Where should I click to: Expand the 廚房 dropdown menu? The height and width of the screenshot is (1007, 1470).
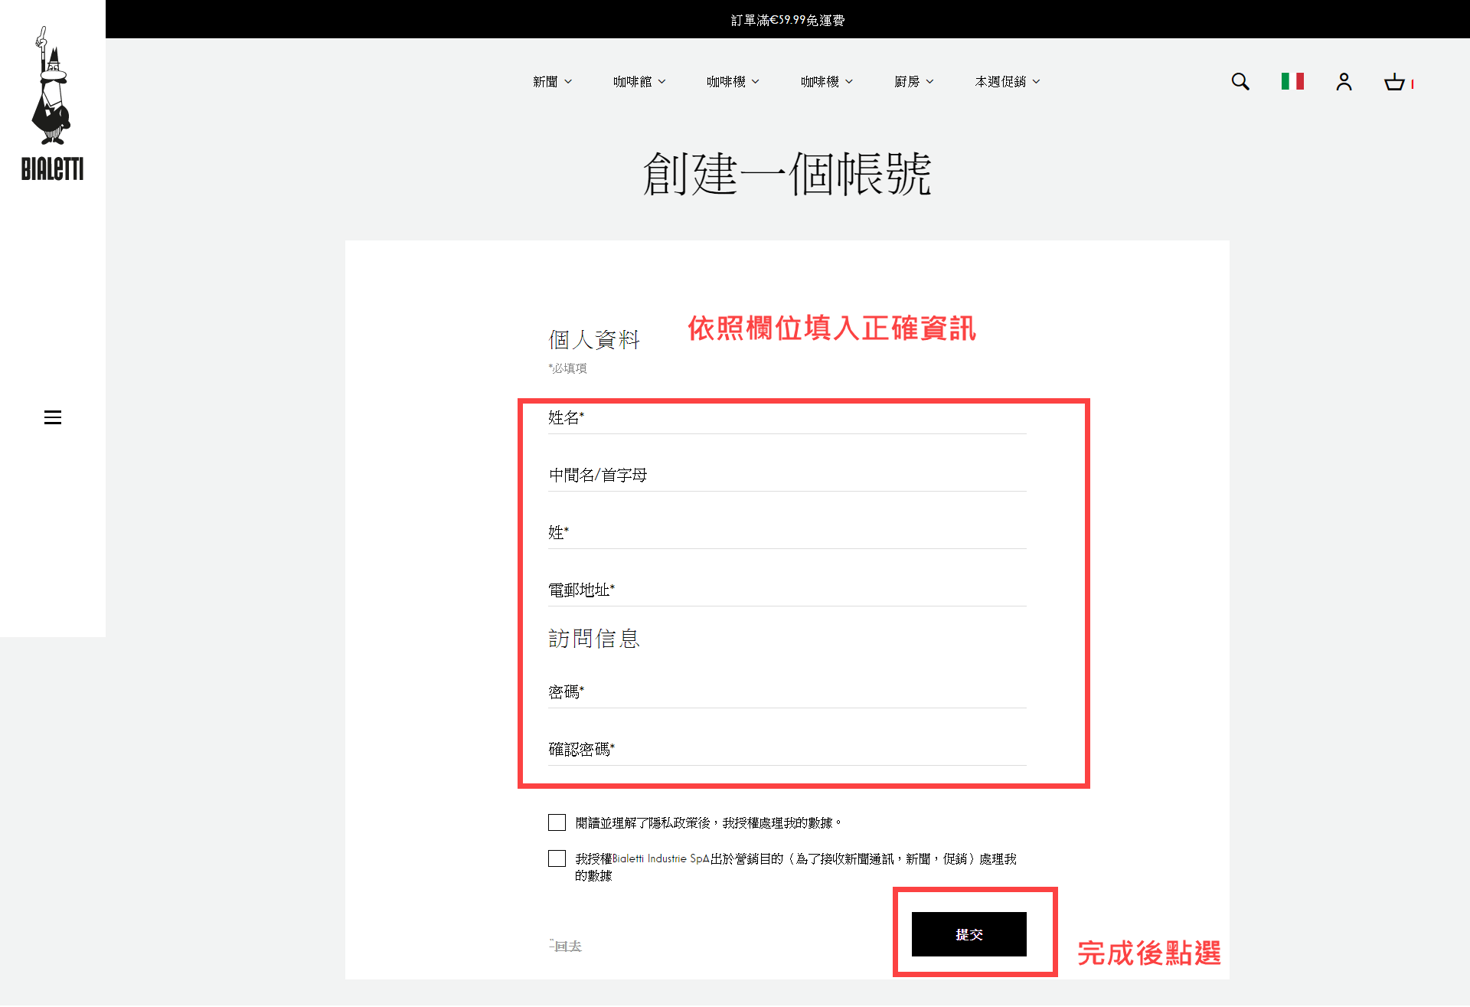[x=913, y=82]
